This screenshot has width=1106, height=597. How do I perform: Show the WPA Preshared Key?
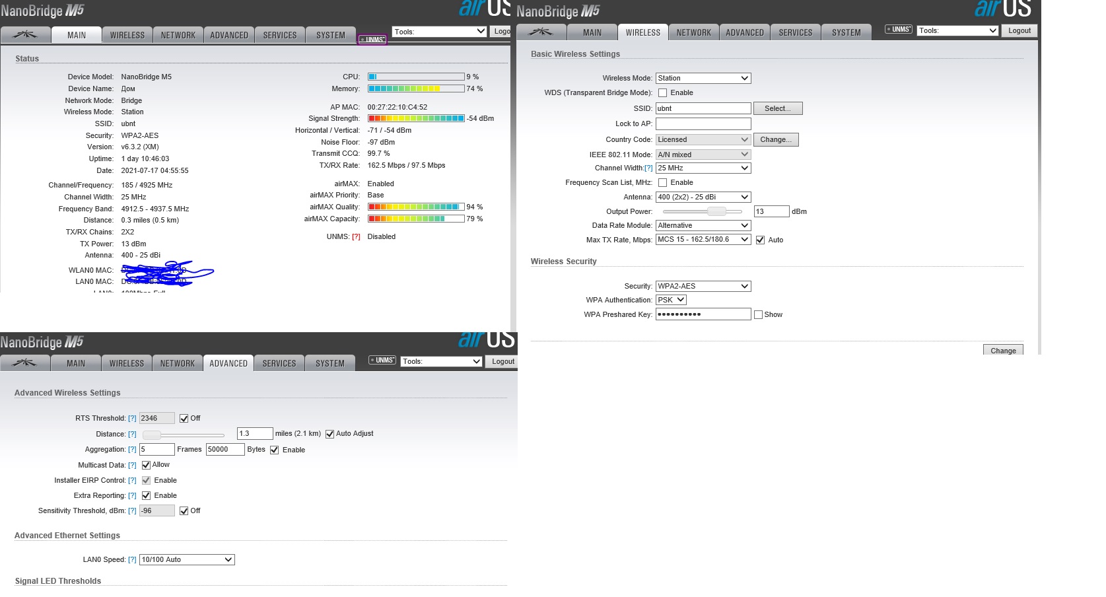tap(758, 315)
